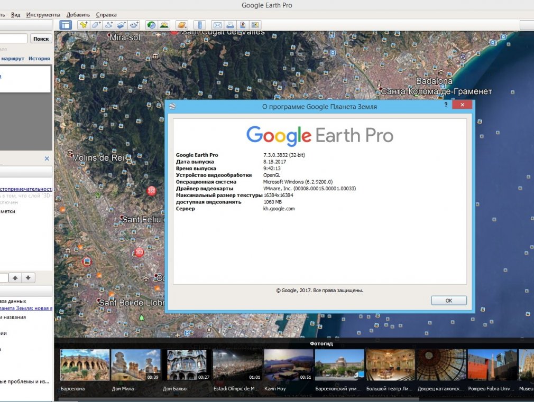Show historical imagery clock tool
Screen dimensions: 534x402
point(151,25)
